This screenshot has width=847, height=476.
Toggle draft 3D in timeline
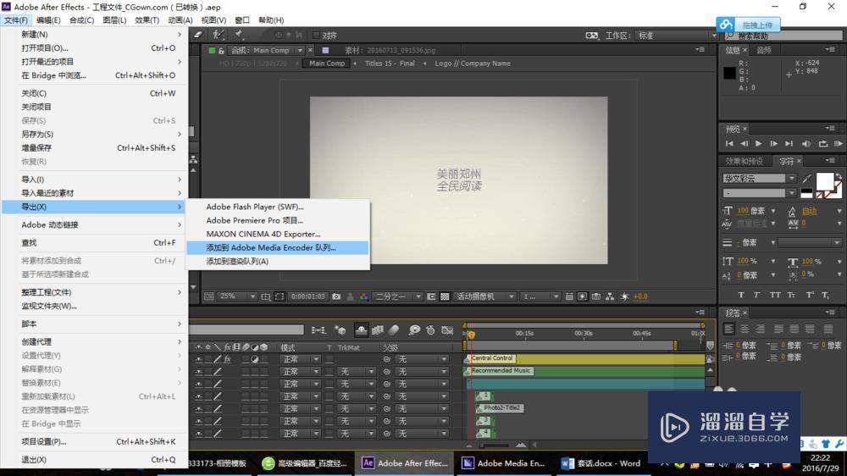click(340, 330)
